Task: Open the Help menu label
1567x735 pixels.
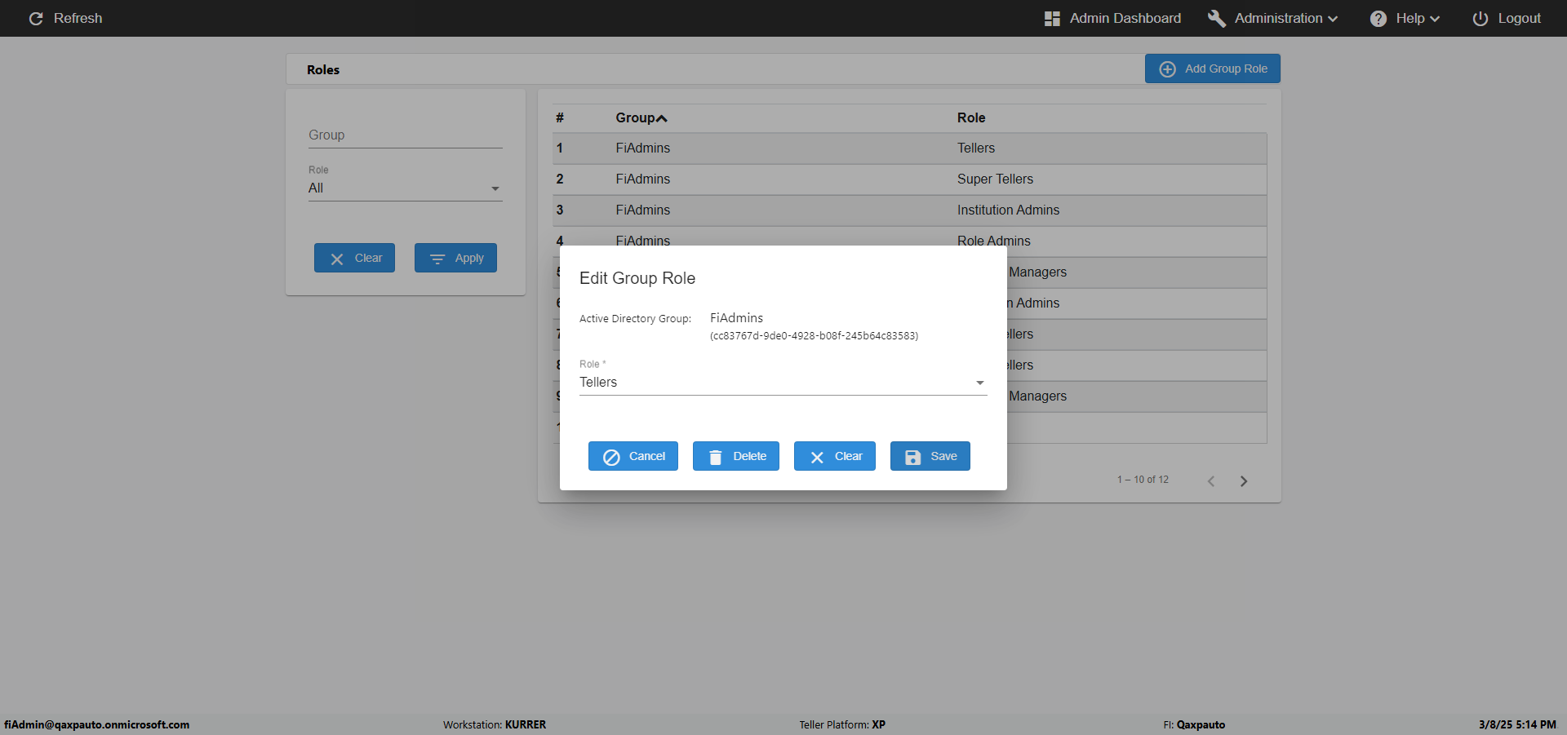Action: tap(1409, 18)
